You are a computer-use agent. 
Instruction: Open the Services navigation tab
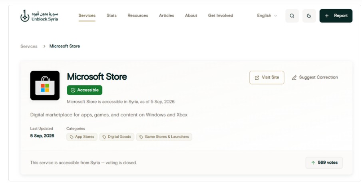pyautogui.click(x=87, y=16)
